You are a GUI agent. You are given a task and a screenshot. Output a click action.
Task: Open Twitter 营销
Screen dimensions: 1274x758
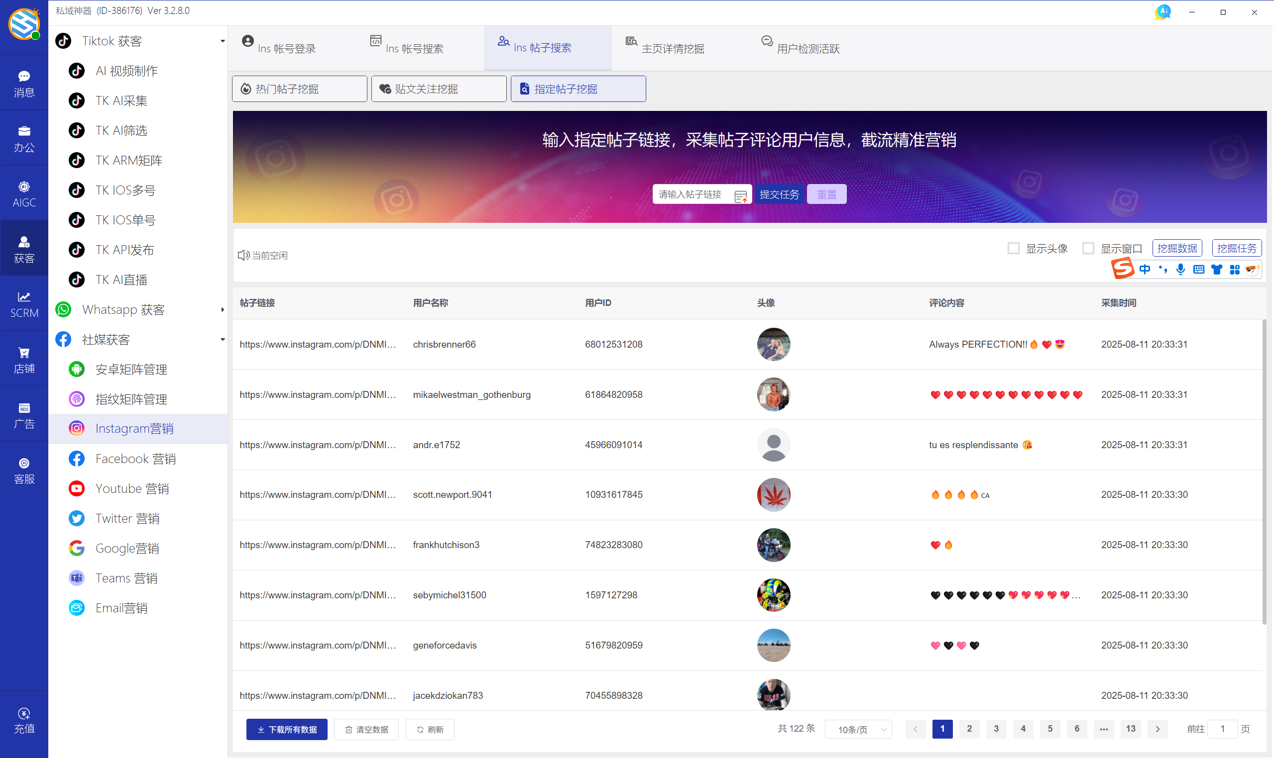pyautogui.click(x=128, y=518)
